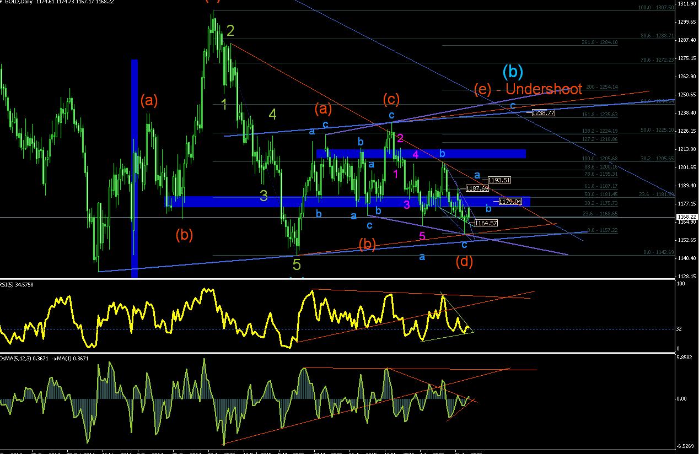The image size is (699, 454).
Task: Select Fibonacci level '78.6 - 1272.23'
Action: click(657, 61)
